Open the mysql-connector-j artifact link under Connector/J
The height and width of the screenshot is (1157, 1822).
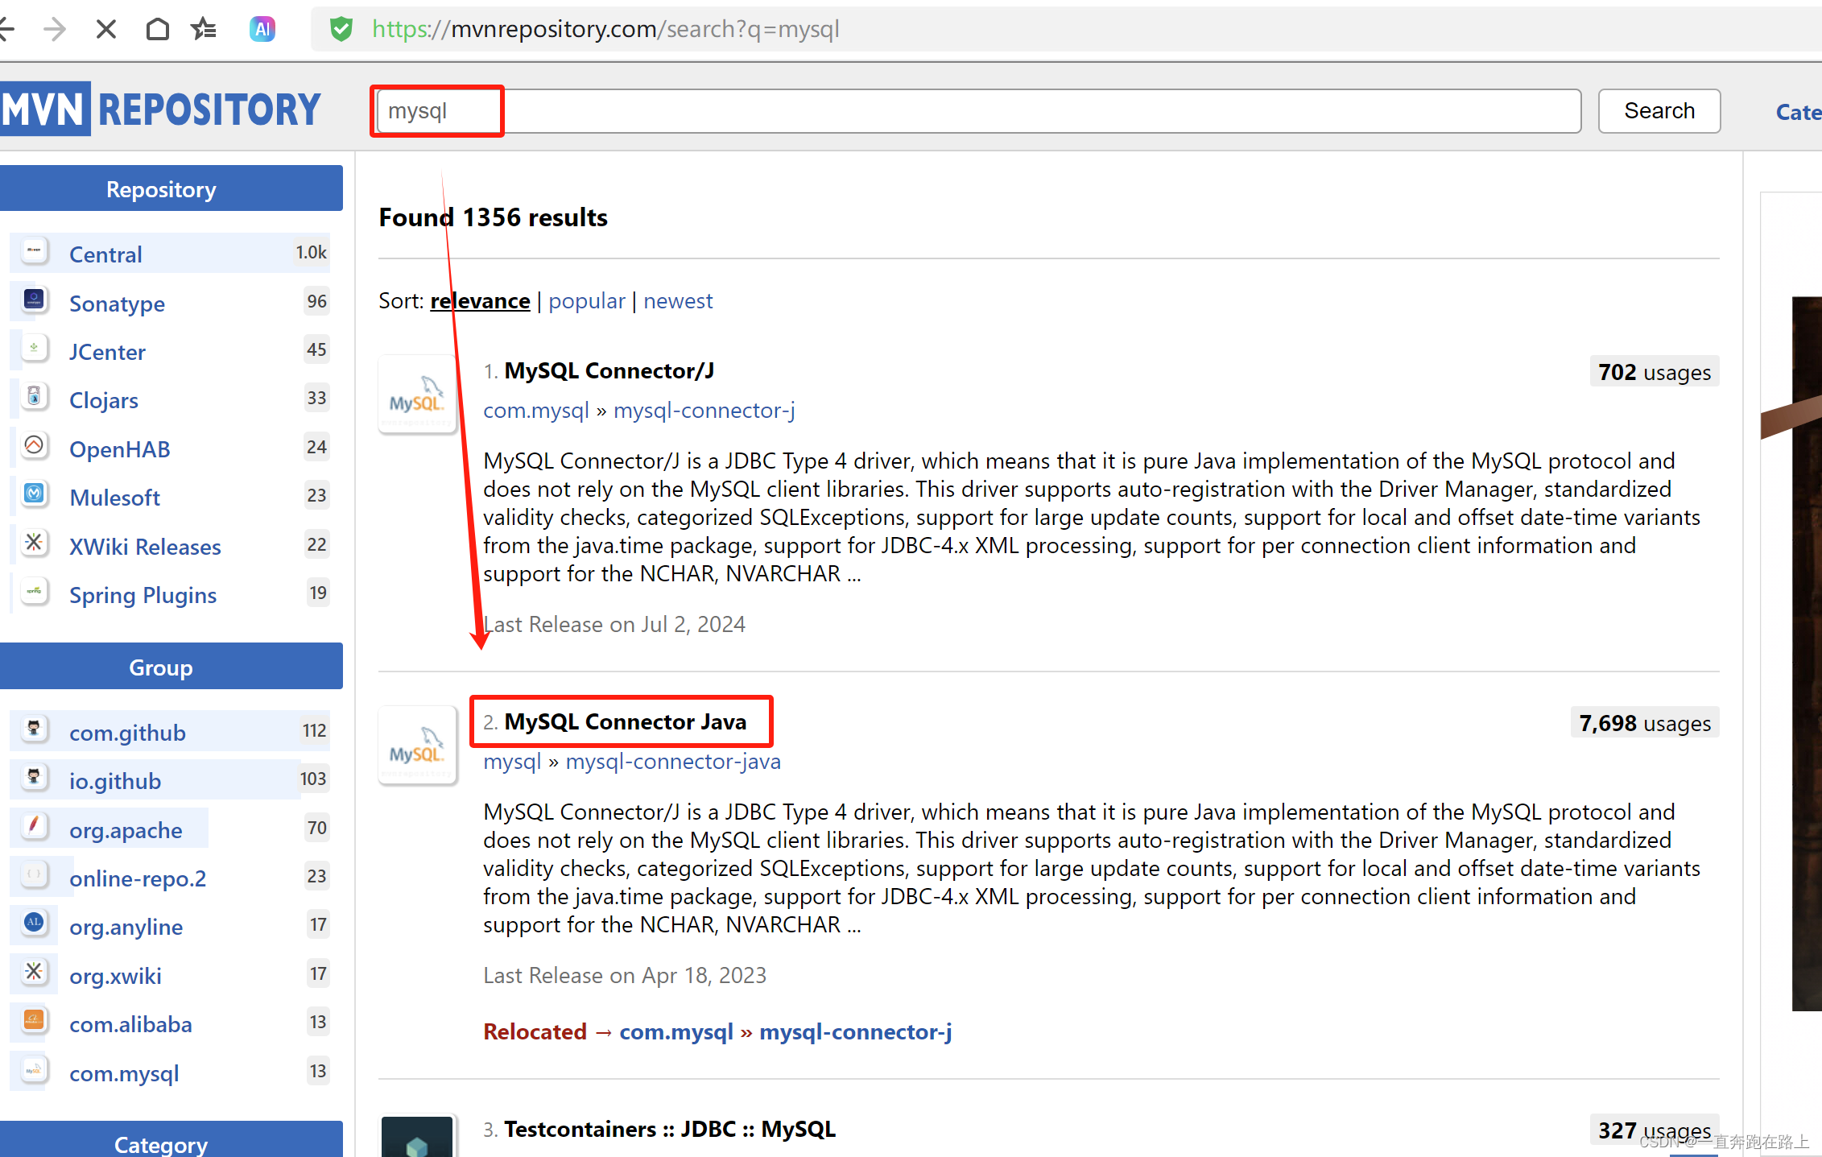point(704,411)
